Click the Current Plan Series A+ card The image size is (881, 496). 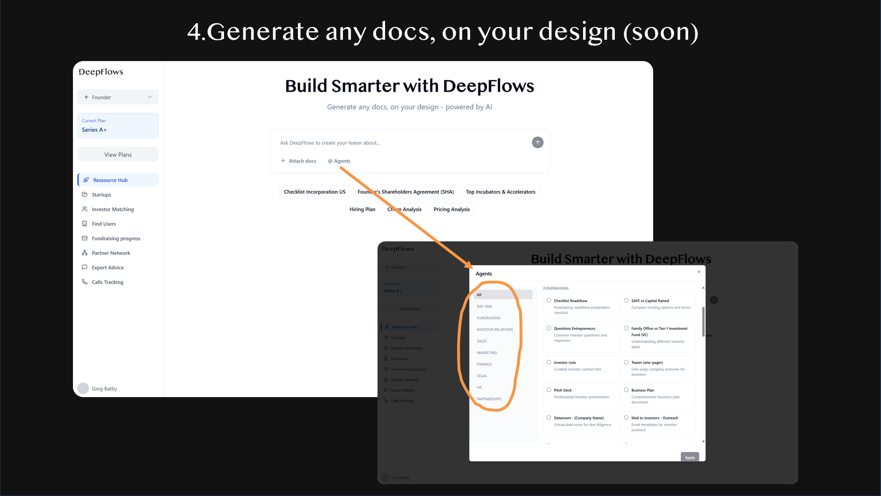coord(118,125)
